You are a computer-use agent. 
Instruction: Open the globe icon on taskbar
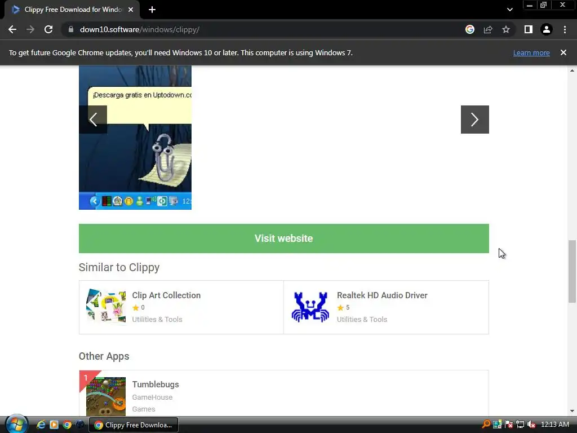tap(80, 425)
